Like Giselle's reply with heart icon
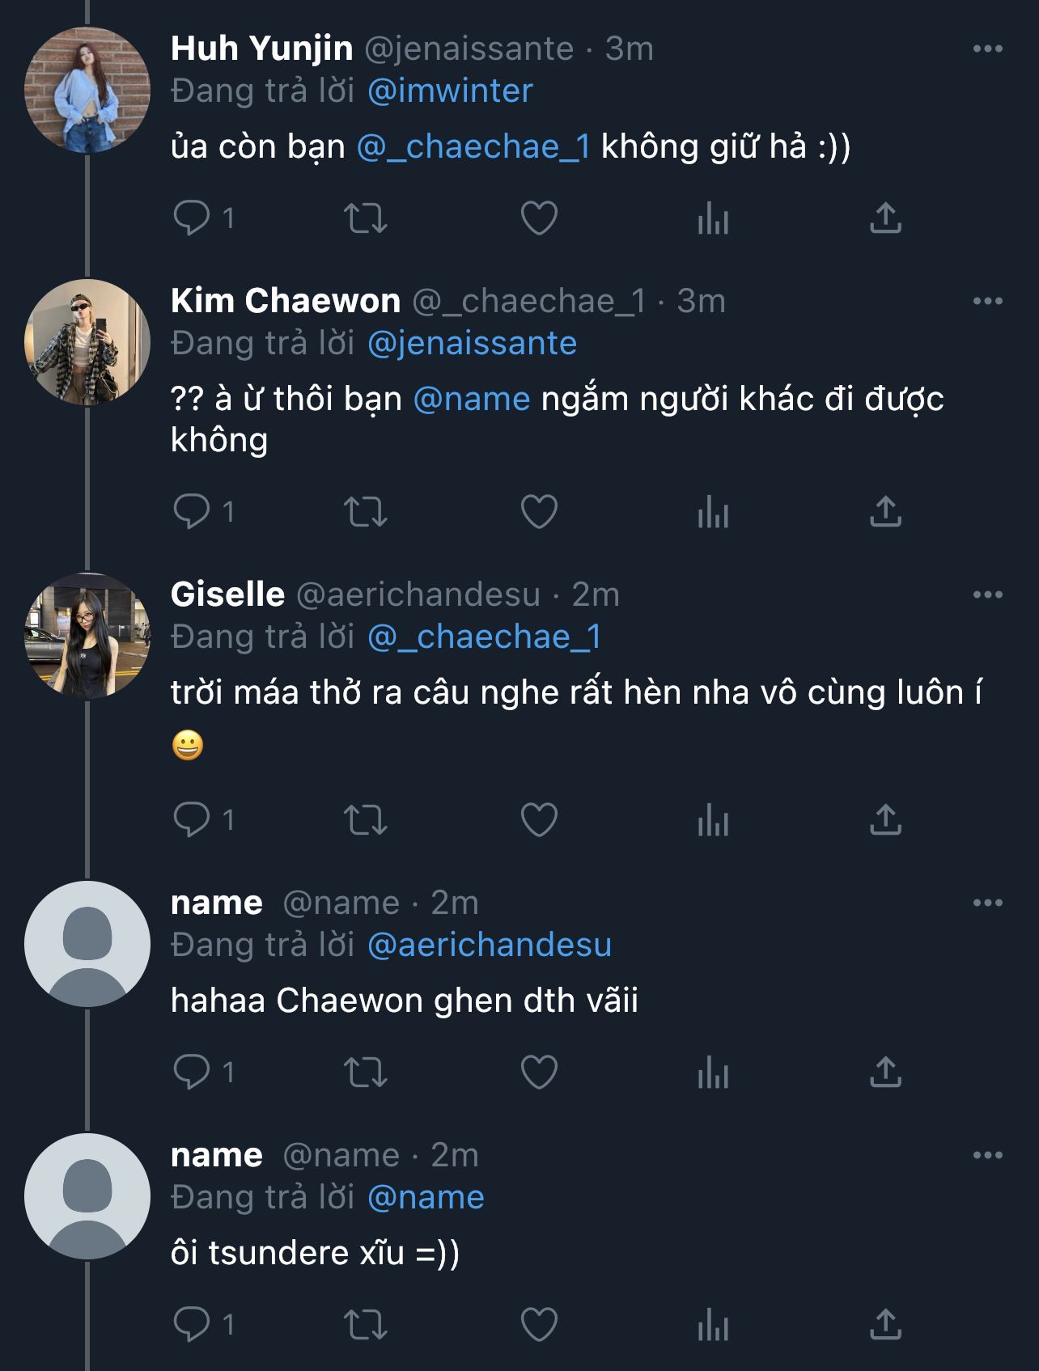Screen dimensions: 1039x1371 click(x=539, y=820)
